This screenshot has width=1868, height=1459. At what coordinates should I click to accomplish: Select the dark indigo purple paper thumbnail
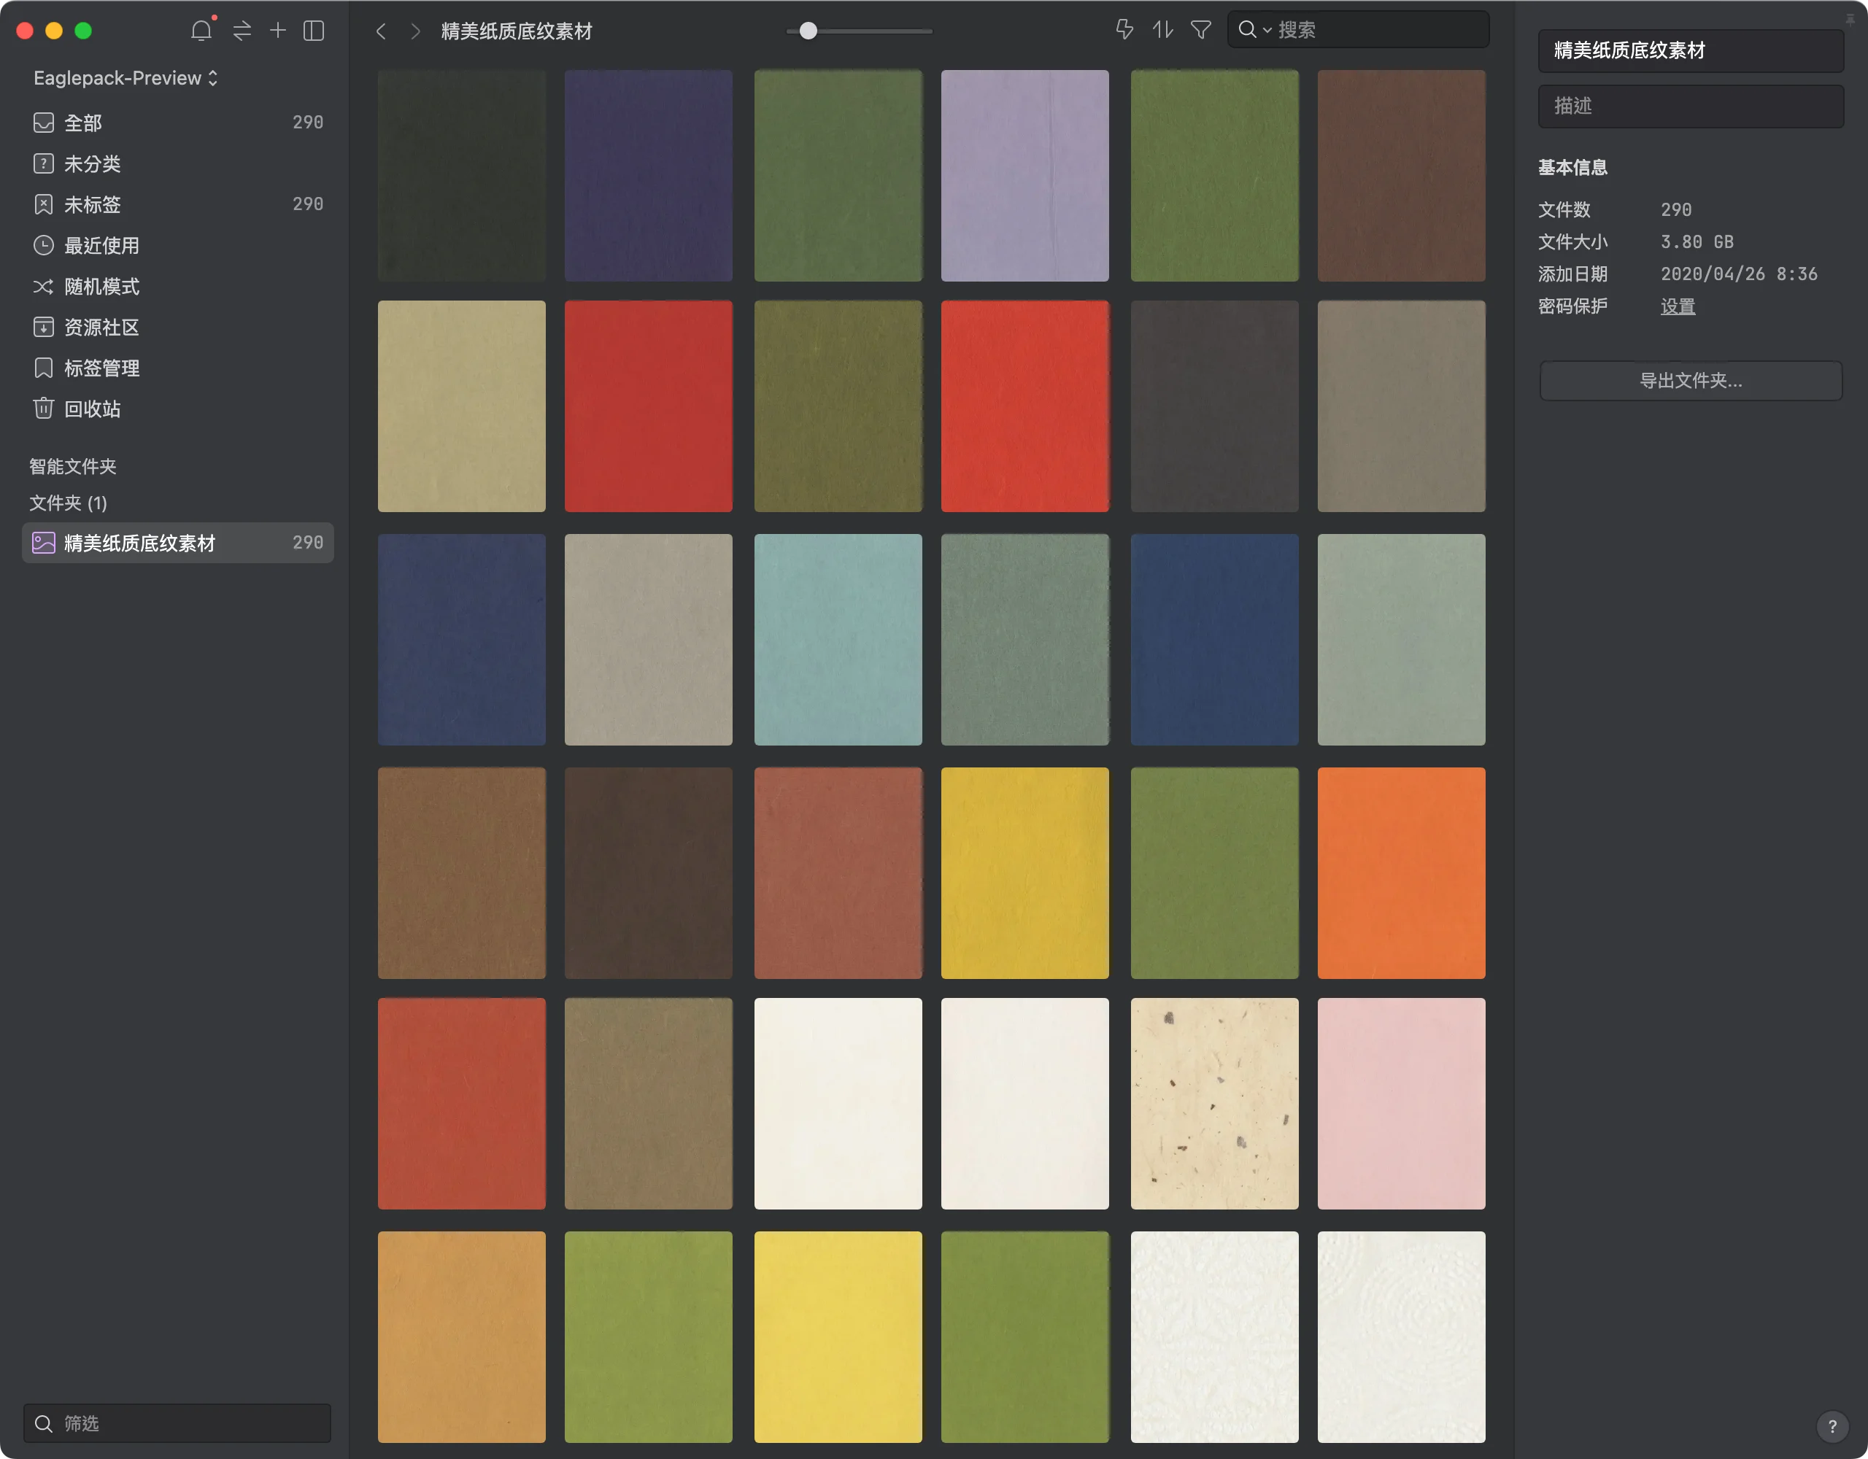tap(648, 175)
